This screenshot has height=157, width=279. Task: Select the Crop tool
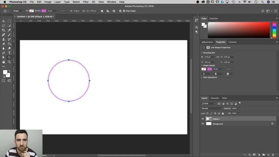point(3,30)
